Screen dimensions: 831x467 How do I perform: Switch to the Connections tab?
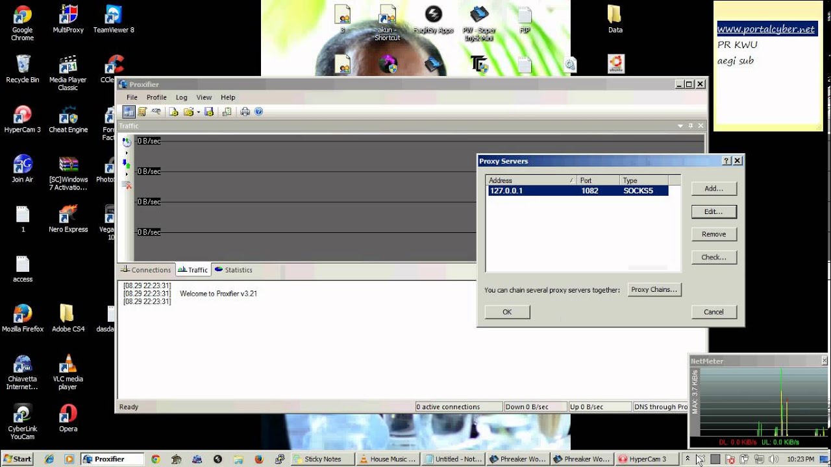146,270
